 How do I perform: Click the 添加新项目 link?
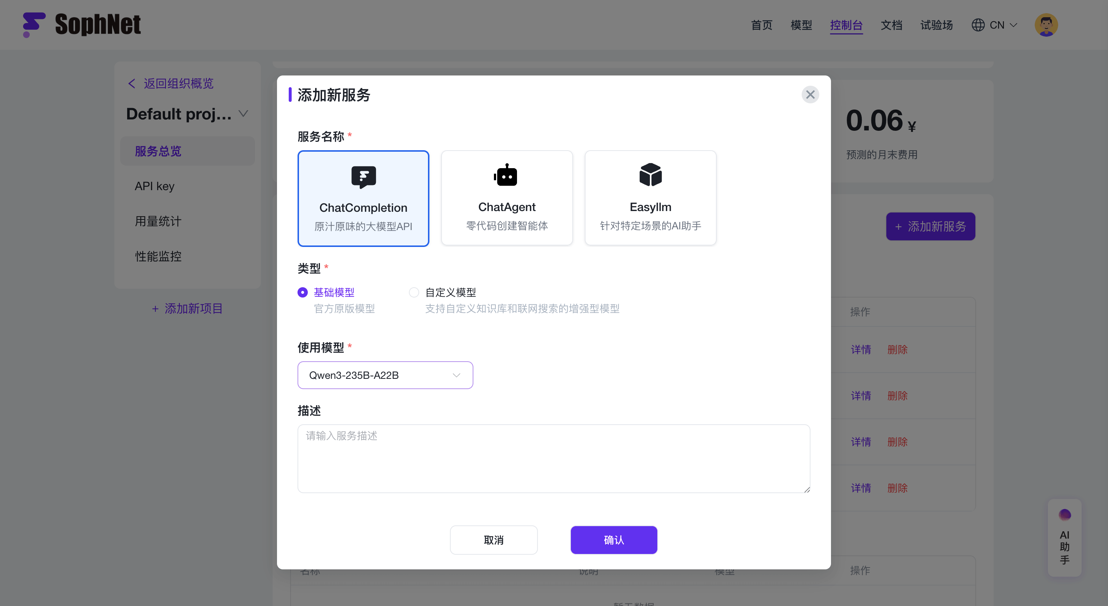coord(187,308)
